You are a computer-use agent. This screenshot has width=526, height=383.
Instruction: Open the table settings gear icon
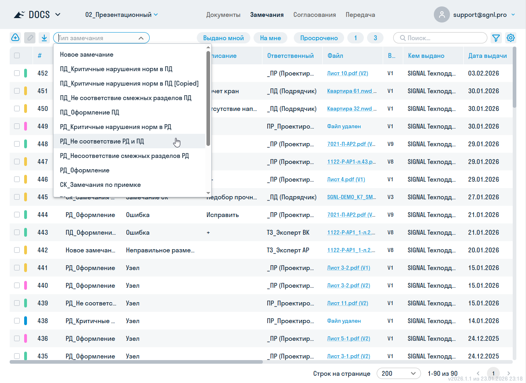[x=511, y=38]
